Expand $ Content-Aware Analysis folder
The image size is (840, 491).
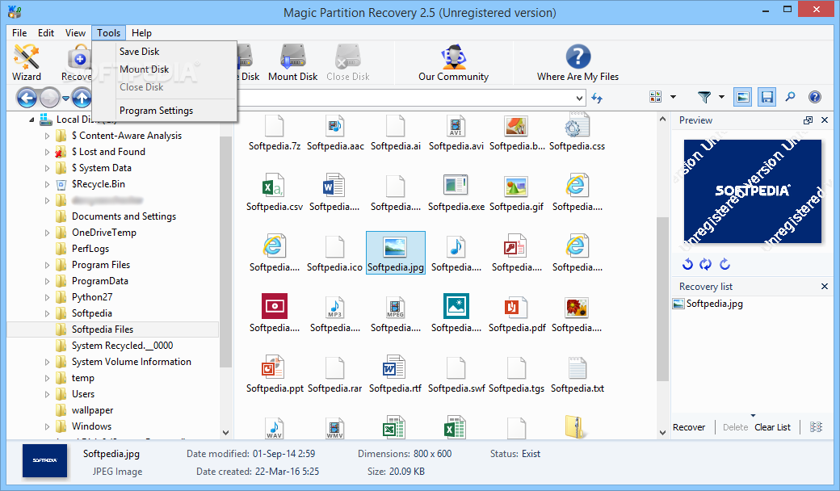(x=47, y=136)
